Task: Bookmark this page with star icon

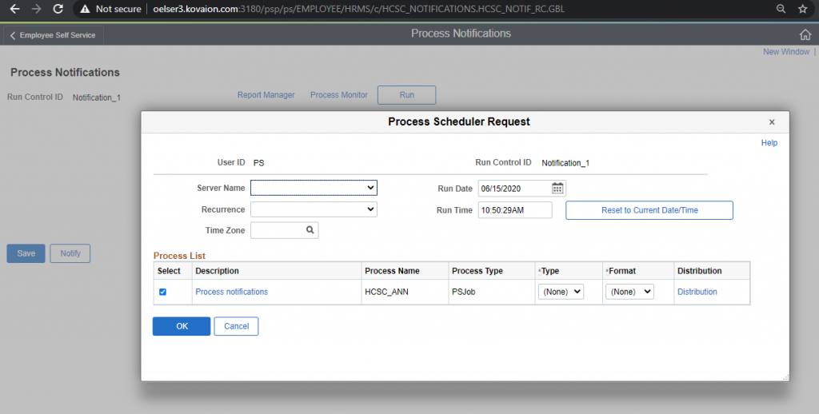Action: coord(803,9)
